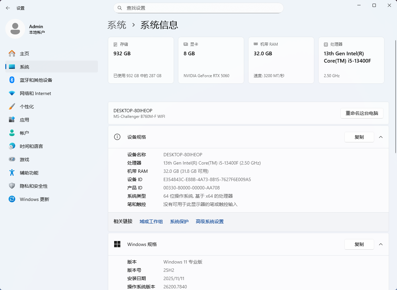Open the 存储 932 GB card

tap(141, 60)
